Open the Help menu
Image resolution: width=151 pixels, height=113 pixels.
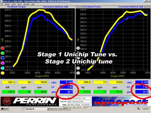coord(33,4)
